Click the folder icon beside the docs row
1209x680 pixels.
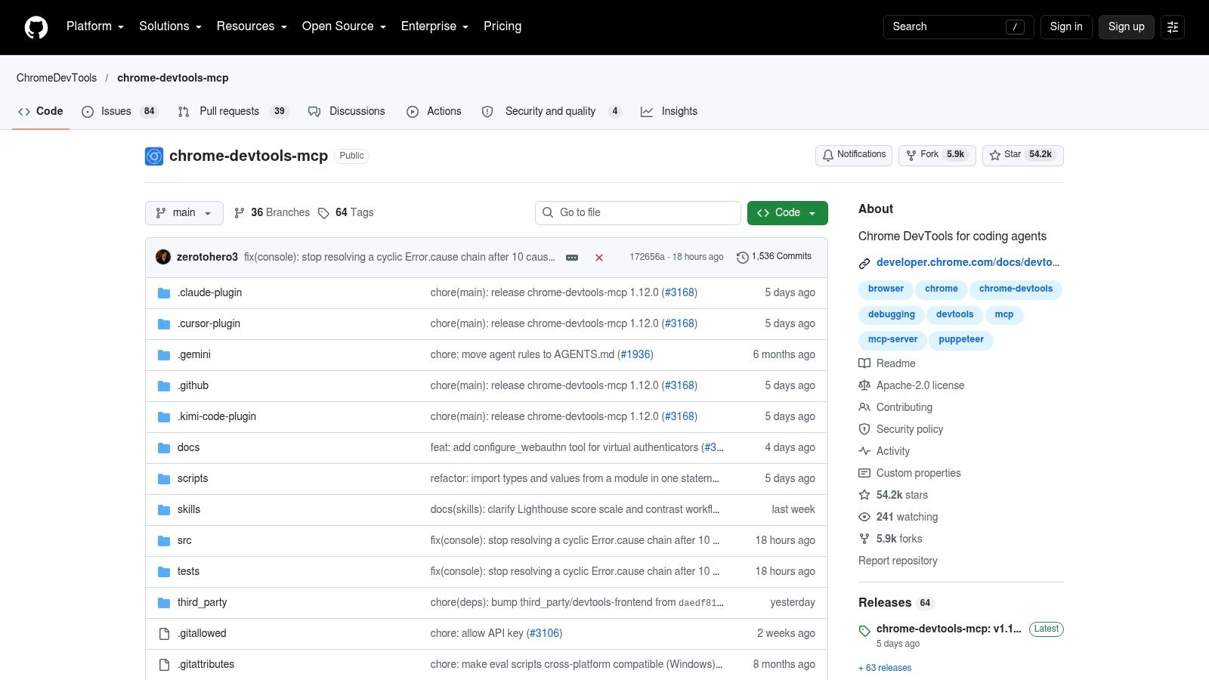click(164, 448)
